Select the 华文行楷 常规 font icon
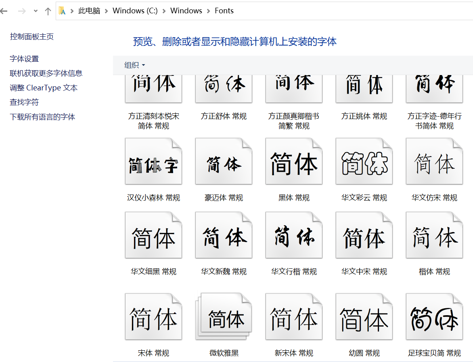 click(x=294, y=235)
